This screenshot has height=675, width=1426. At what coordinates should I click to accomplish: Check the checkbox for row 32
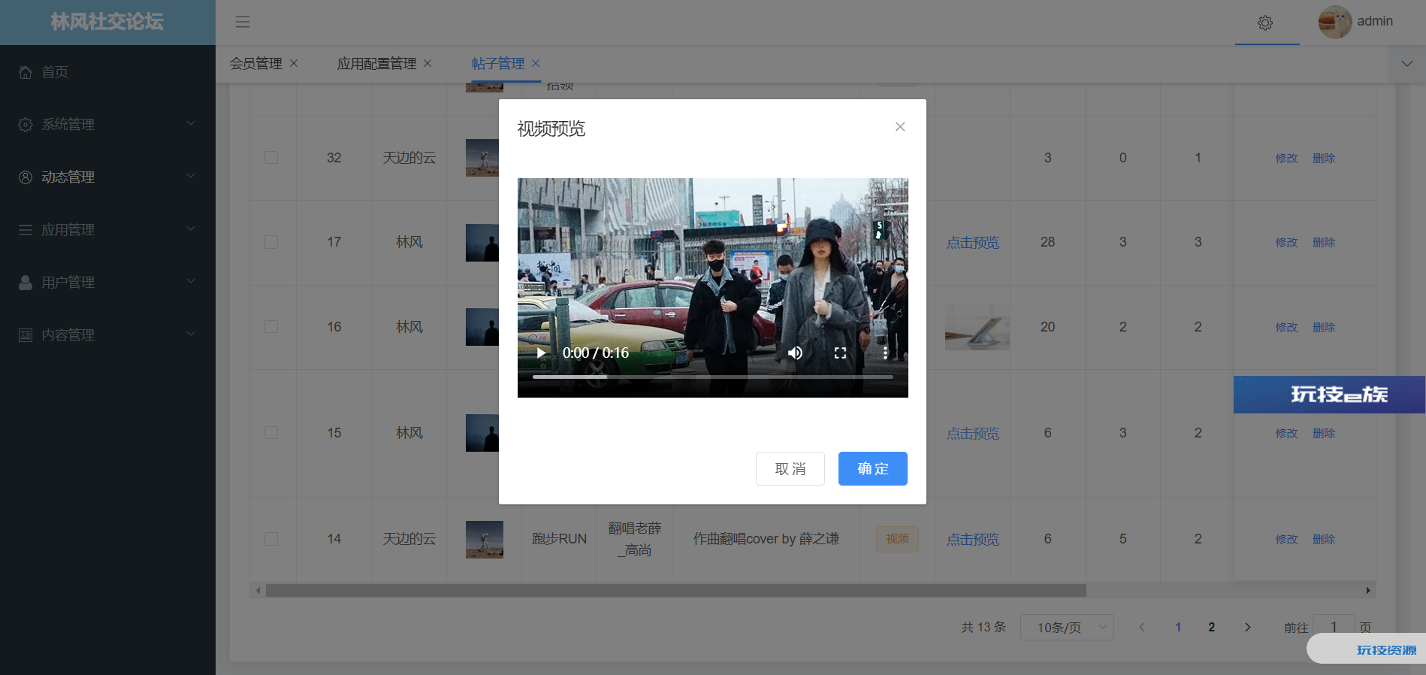point(271,158)
